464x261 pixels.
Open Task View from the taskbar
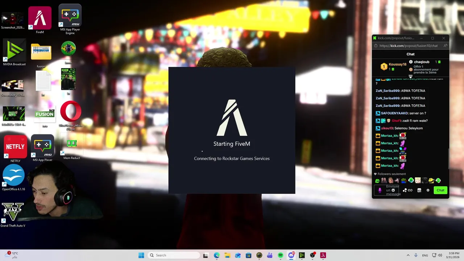click(206, 255)
